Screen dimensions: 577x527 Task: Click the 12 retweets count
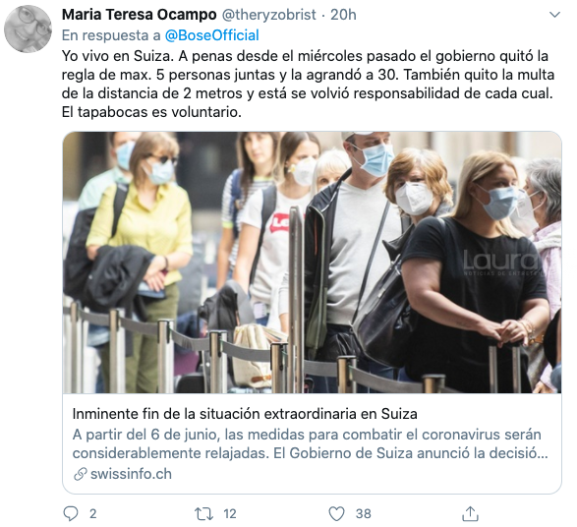click(230, 514)
